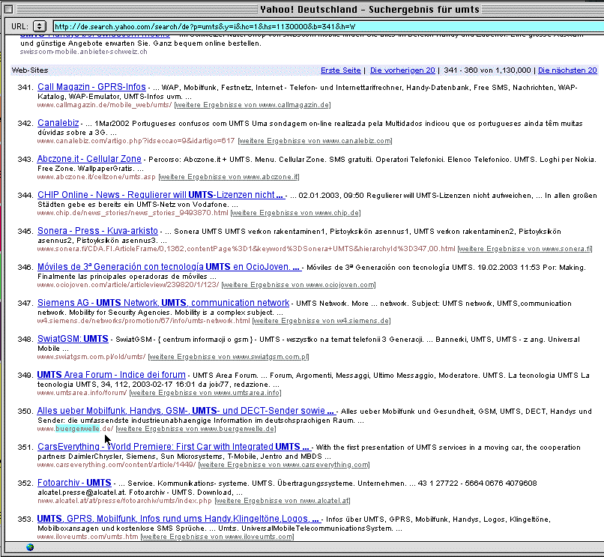Click the globe icon in status bar
This screenshot has width=604, height=557.
point(30,547)
